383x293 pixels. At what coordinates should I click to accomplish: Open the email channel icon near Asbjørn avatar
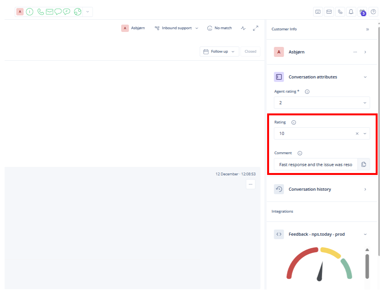tap(49, 12)
